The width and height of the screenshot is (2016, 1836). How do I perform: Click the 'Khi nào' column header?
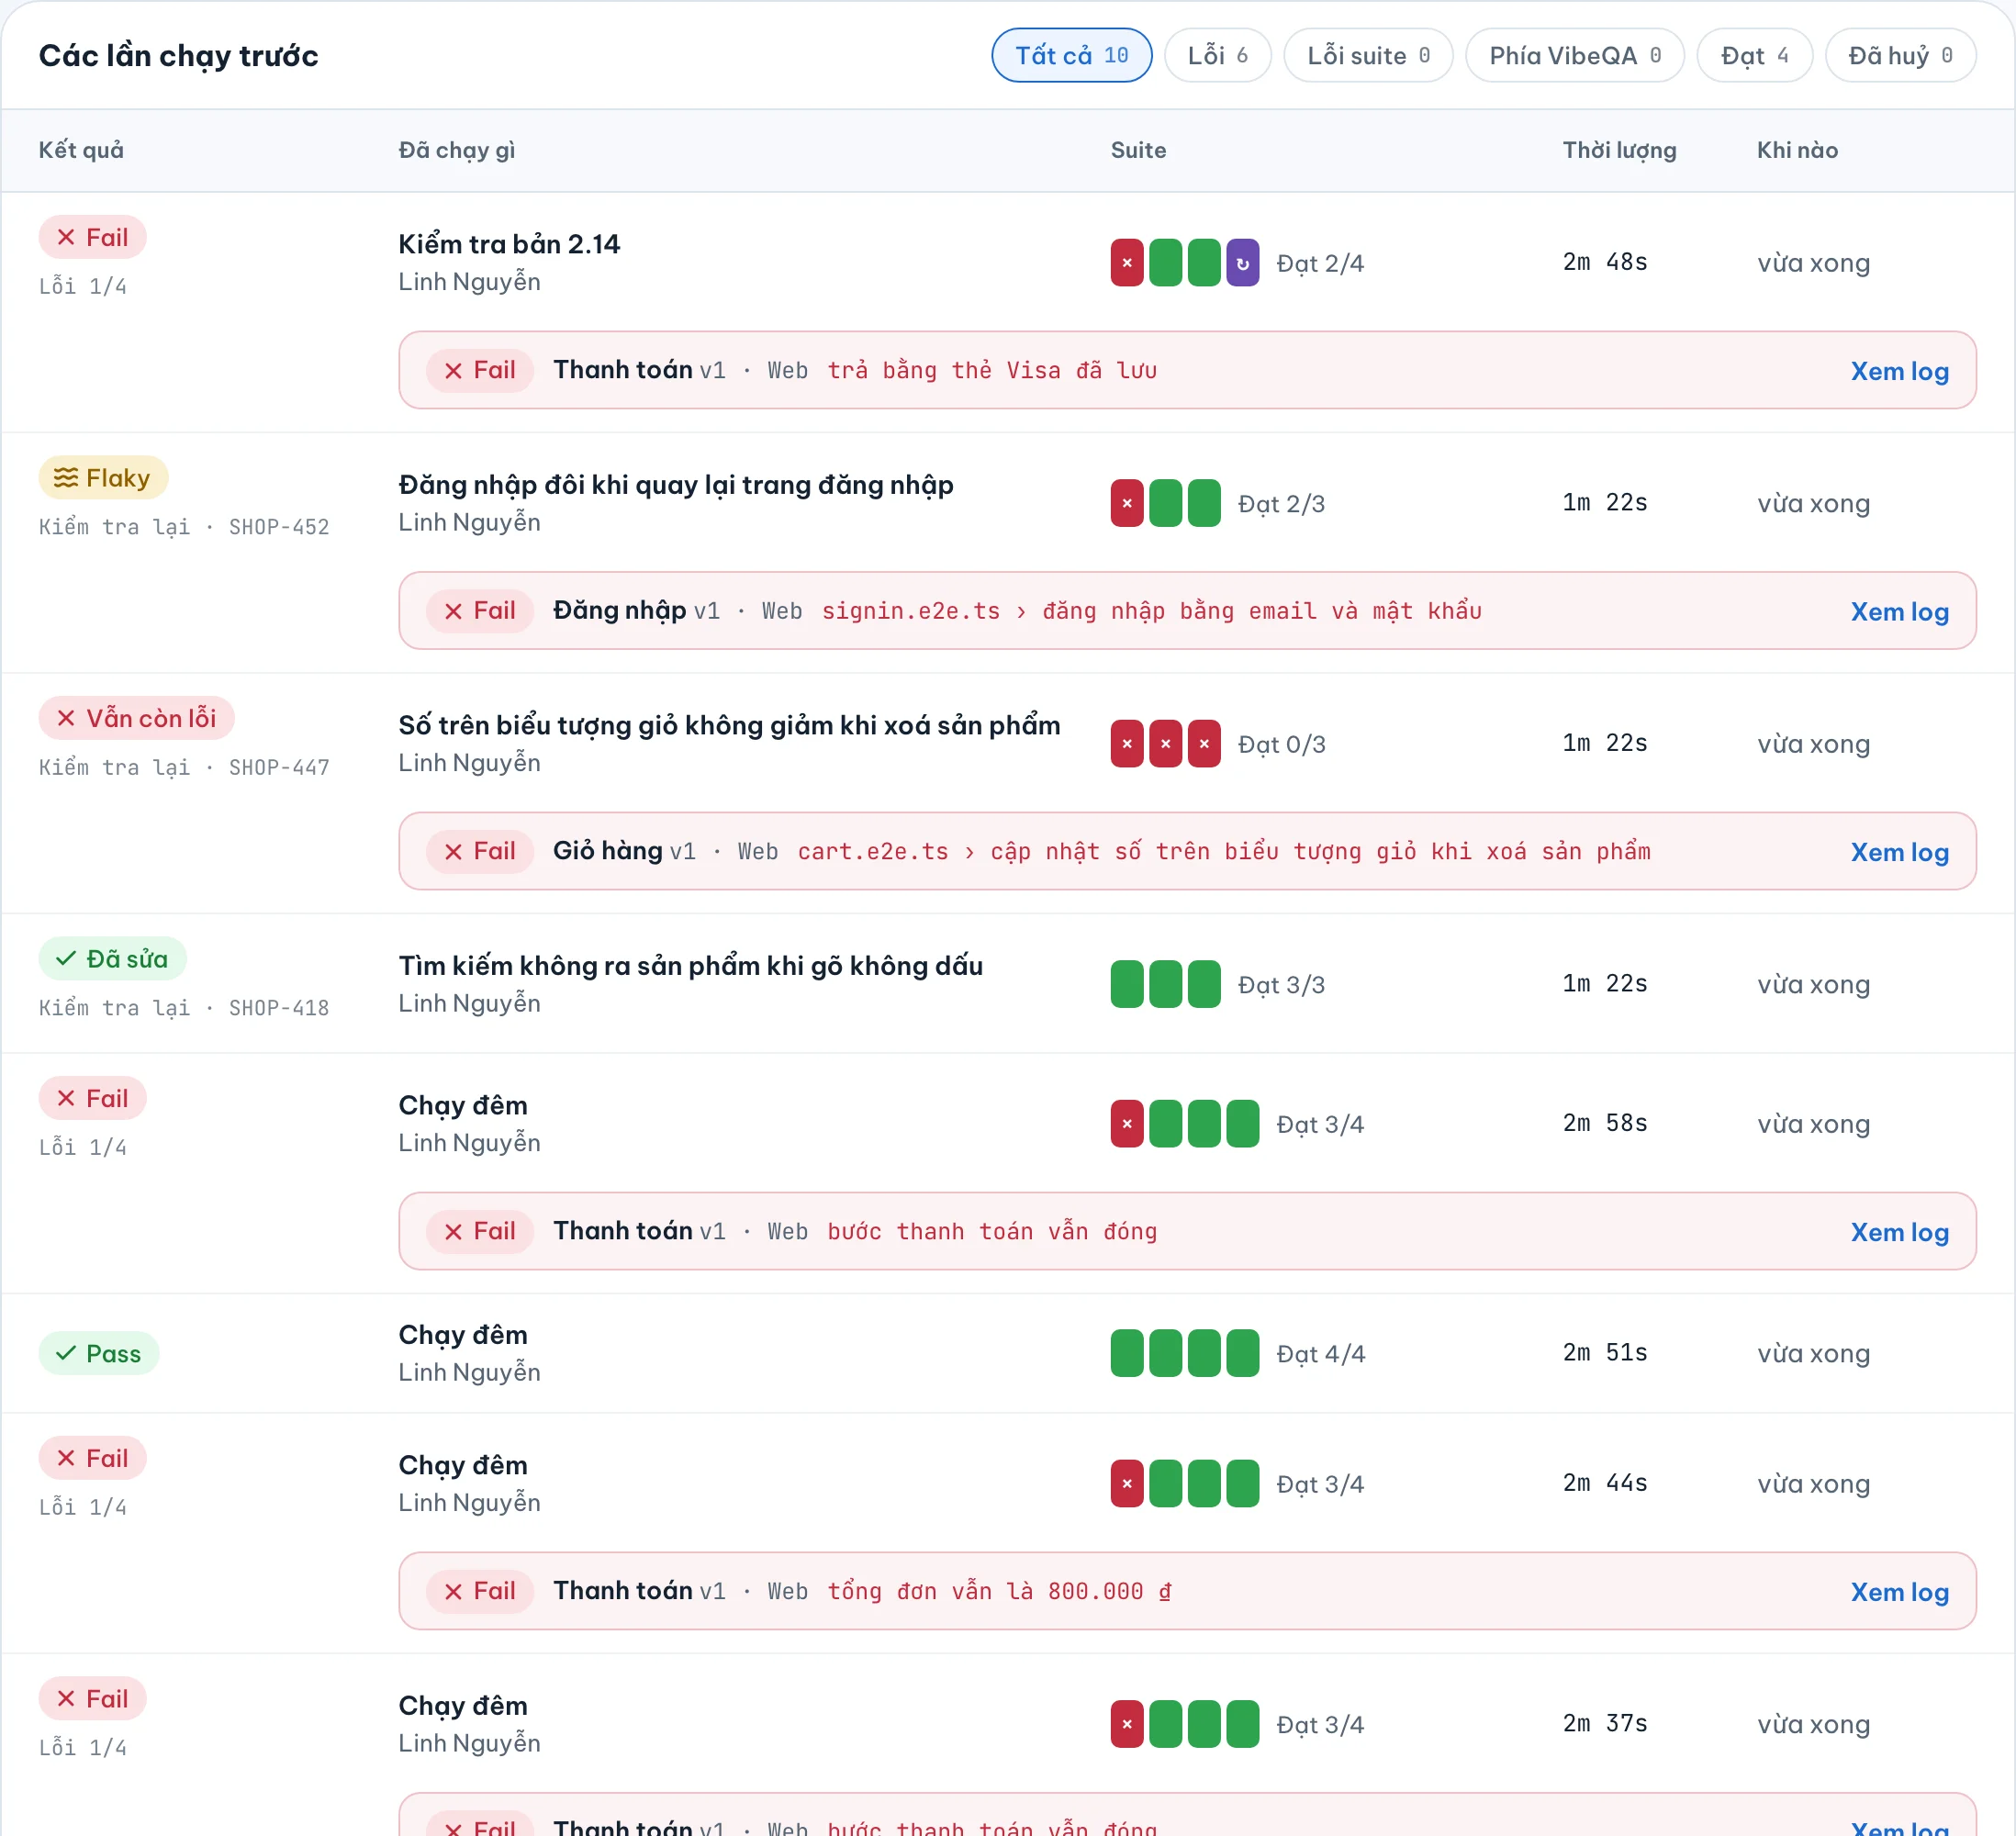(1797, 150)
